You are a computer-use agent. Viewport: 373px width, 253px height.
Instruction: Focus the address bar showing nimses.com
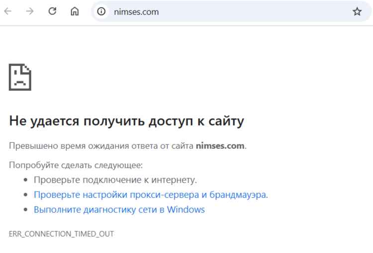[231, 11]
